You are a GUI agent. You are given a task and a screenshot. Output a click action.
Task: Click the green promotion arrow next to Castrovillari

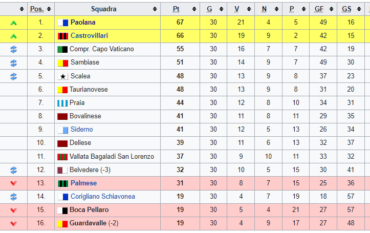click(x=13, y=36)
